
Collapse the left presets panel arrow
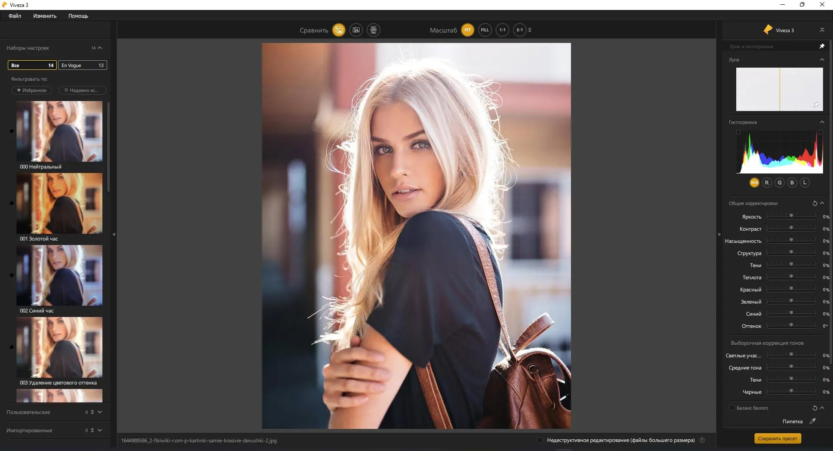114,234
